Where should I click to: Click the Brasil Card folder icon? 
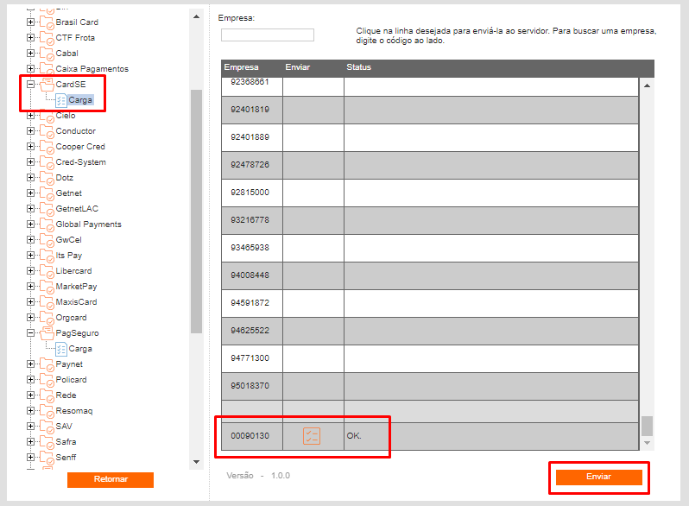click(47, 22)
